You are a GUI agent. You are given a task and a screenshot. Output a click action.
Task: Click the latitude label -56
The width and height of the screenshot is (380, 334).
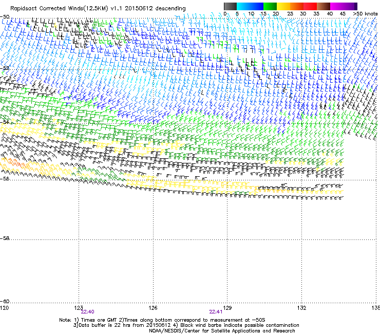pos(5,178)
